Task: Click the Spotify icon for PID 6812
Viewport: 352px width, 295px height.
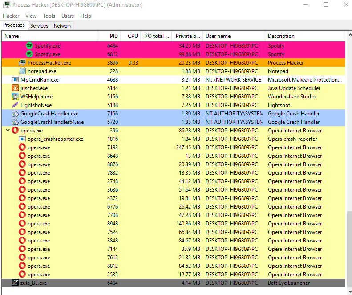Action: pos(29,54)
